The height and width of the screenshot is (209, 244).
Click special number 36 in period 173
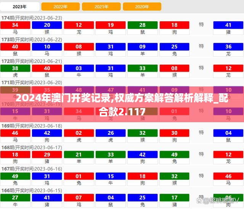point(228,47)
